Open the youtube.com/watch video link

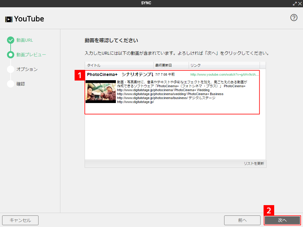[224, 74]
